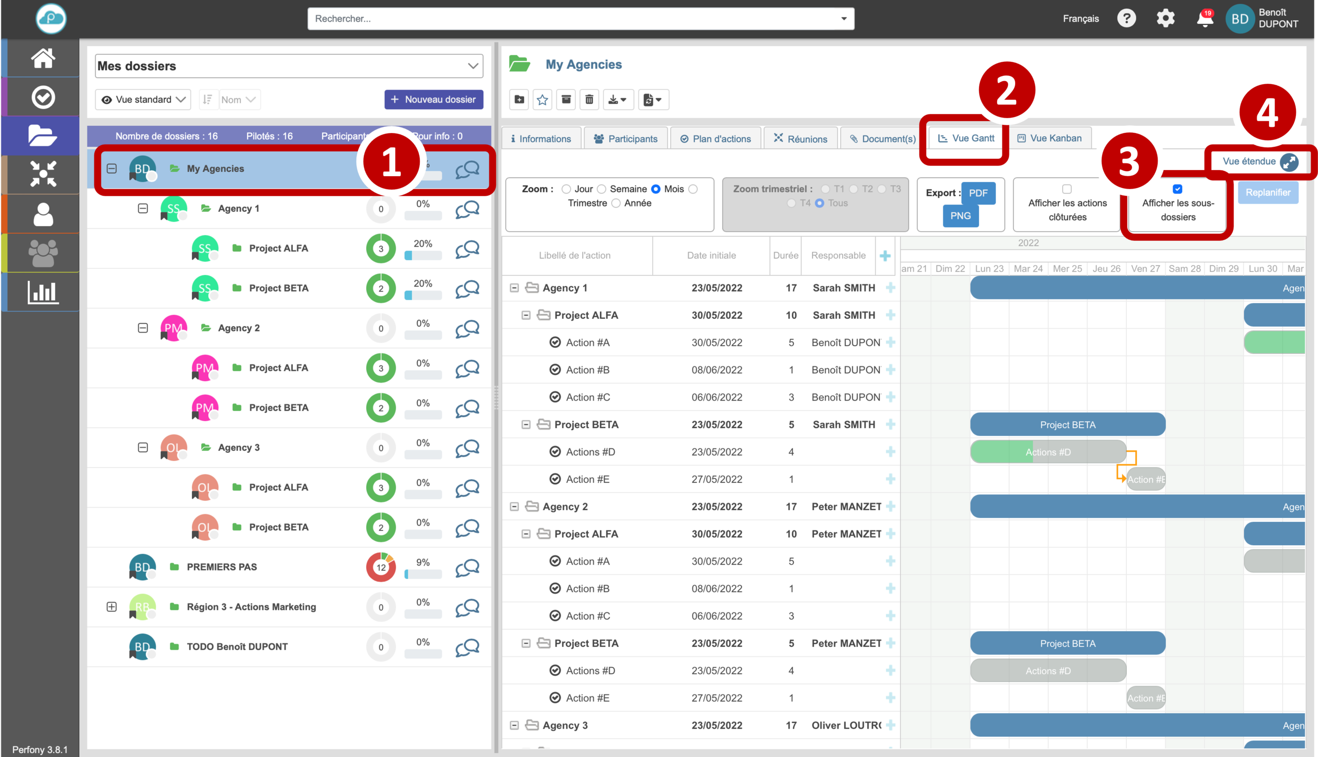The width and height of the screenshot is (1318, 757).
Task: Click the Project BETA Gantt bar under Agency 1
Action: click(1067, 425)
